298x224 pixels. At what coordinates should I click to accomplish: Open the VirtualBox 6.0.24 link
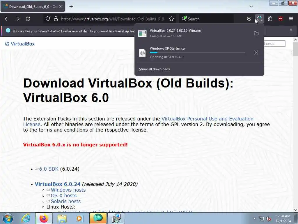pos(58,184)
